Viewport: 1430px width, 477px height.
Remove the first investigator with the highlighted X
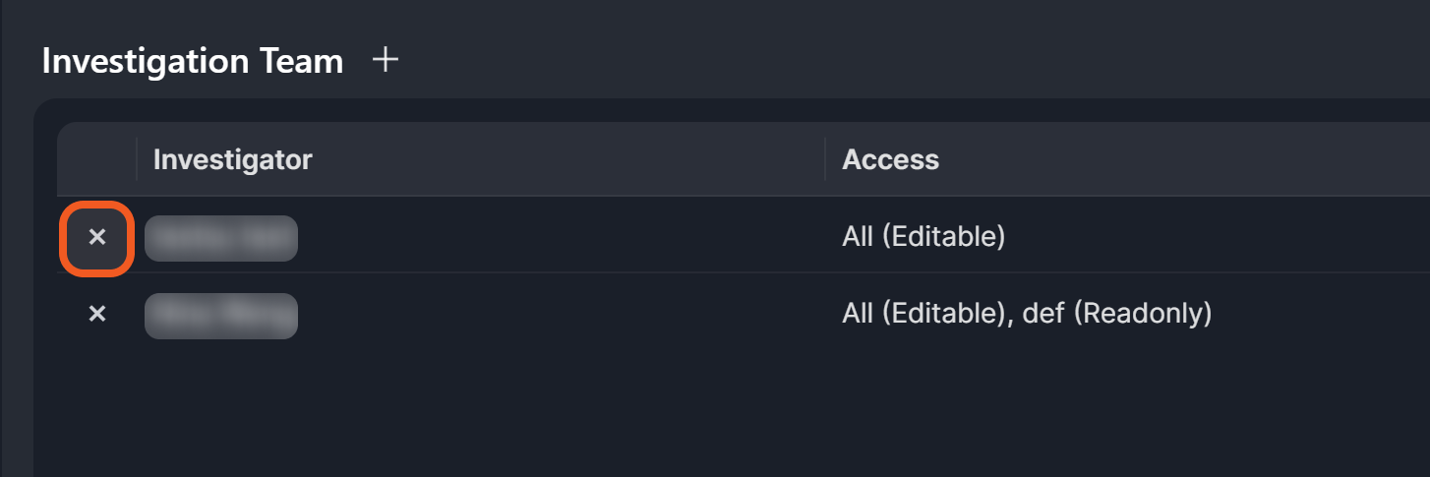[97, 237]
